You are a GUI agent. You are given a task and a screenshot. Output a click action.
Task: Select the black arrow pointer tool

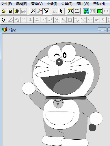click(x=61, y=11)
